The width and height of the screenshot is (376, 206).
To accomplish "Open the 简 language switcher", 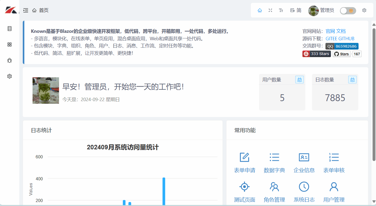I will point(295,10).
